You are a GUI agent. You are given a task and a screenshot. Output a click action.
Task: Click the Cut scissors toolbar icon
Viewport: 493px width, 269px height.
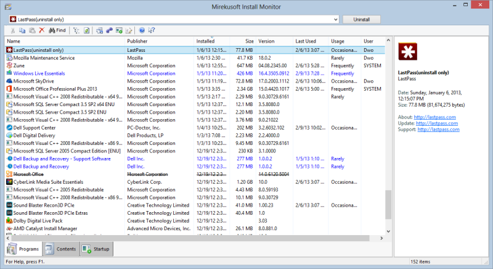[x=12, y=30]
